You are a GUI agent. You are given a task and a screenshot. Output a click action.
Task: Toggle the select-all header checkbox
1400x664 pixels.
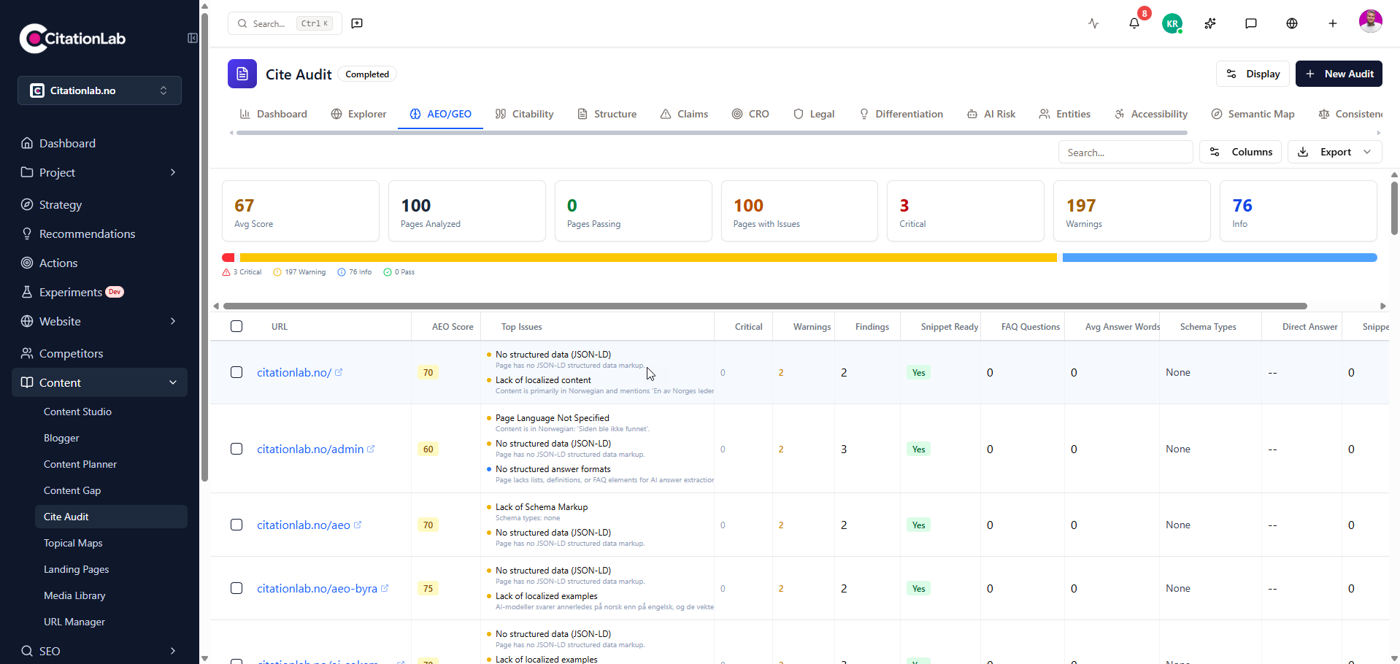tap(236, 326)
